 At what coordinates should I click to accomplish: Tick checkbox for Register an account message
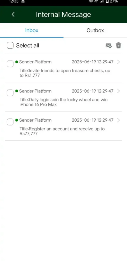pyautogui.click(x=10, y=122)
